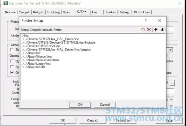Switch to the Output tab

(38, 12)
